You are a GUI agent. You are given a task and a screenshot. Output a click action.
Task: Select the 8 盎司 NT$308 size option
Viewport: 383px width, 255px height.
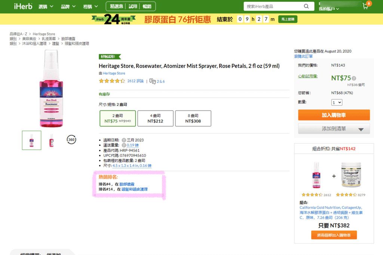[193, 118]
